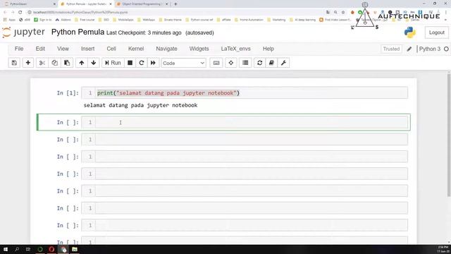Open Windows taskbar search icon
The image size is (451, 254).
click(x=17, y=249)
